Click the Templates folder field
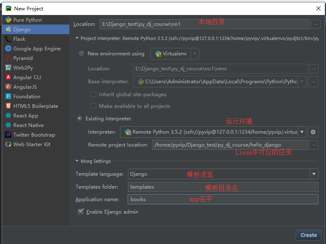Screen dimensions: 326x244 click(223, 187)
